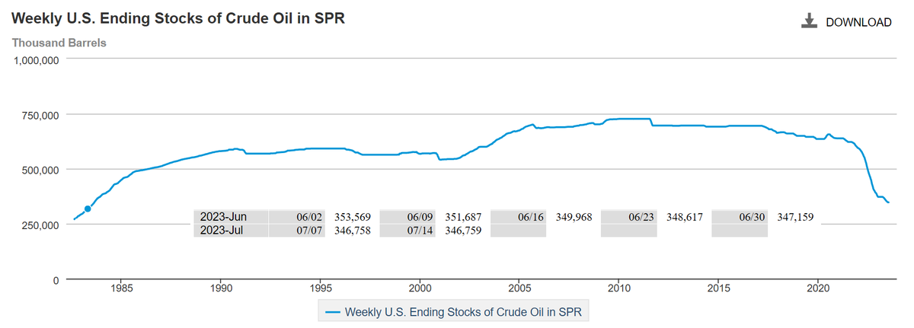Screen dimensions: 914x328
Task: Select the 06/30 date cell
Action: (740, 217)
